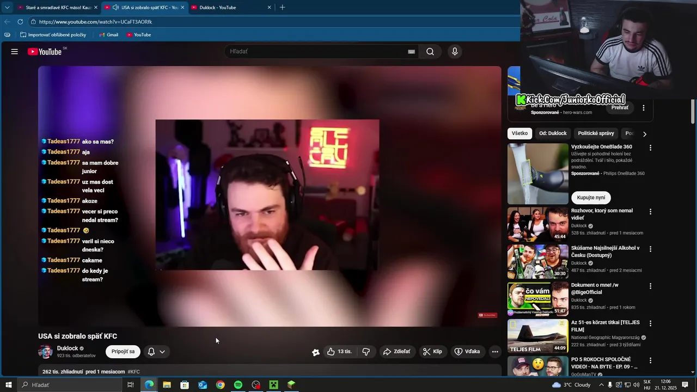Click the Vďaka thanks button
Viewport: 697px width, 392px height.
coord(467,352)
